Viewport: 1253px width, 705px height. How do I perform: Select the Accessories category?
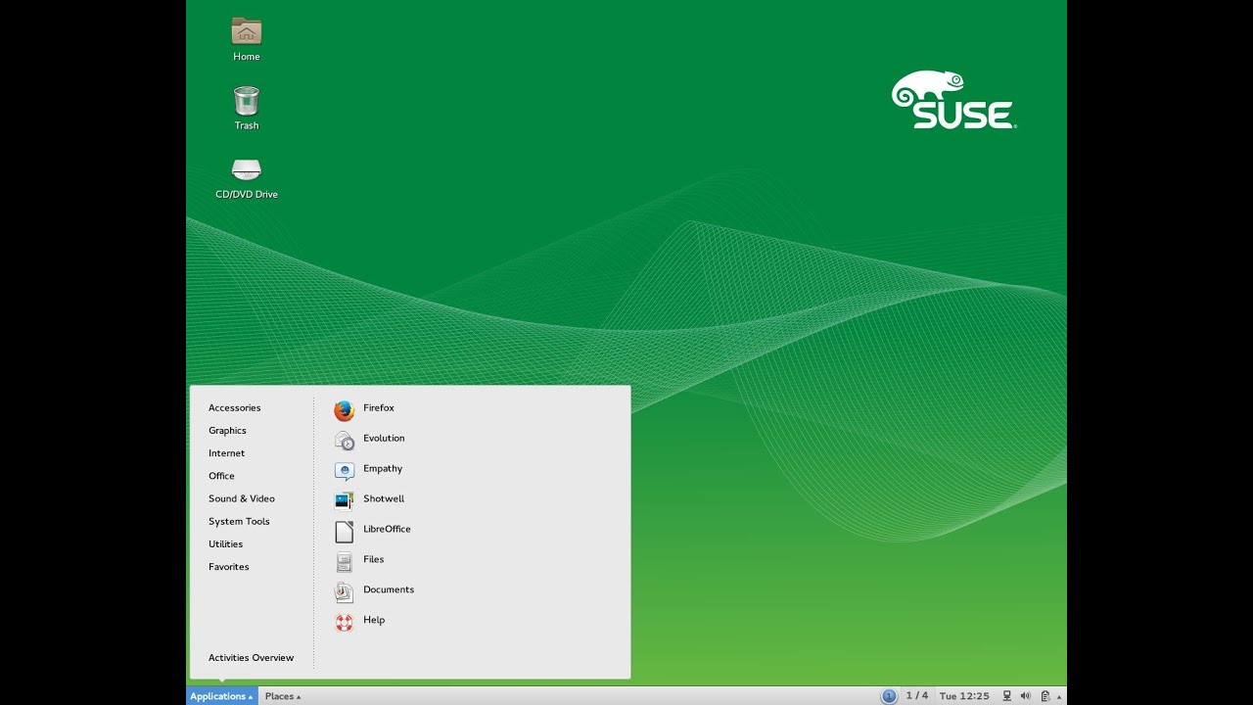tap(235, 408)
